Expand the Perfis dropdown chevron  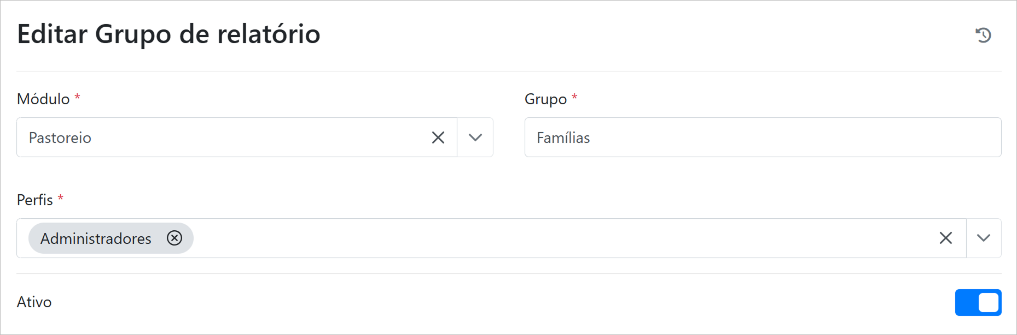pos(984,238)
